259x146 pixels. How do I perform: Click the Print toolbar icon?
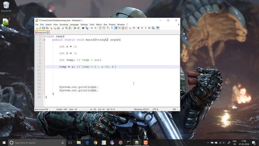[58, 28]
